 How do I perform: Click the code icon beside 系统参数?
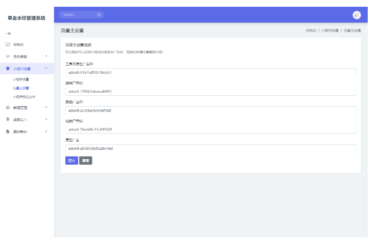pyautogui.click(x=8, y=56)
